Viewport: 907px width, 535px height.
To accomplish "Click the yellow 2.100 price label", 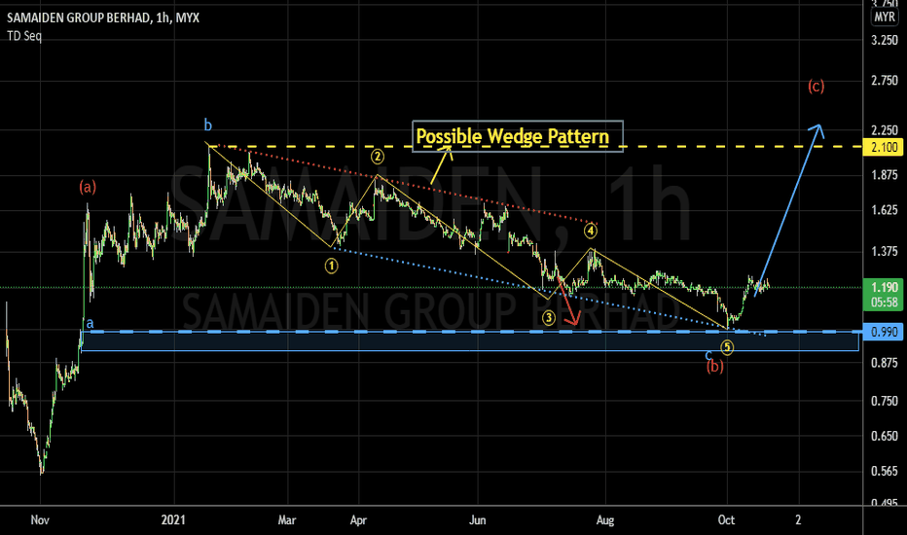I will pyautogui.click(x=883, y=147).
